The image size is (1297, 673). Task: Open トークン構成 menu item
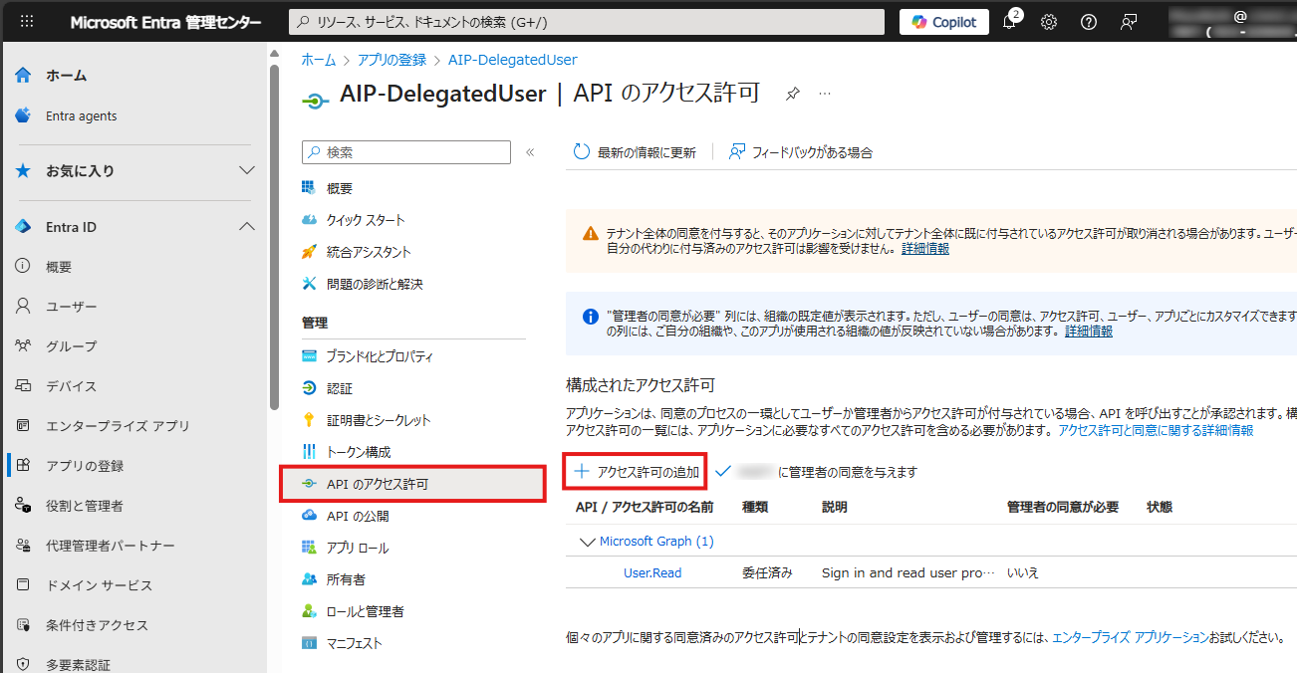(x=359, y=452)
